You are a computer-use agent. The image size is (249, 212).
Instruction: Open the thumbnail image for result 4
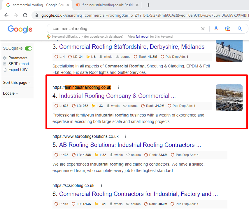[229, 98]
